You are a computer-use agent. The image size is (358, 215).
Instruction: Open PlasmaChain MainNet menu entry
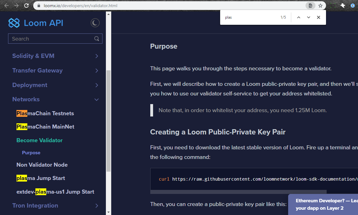click(45, 126)
